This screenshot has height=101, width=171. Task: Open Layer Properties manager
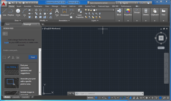80,13
